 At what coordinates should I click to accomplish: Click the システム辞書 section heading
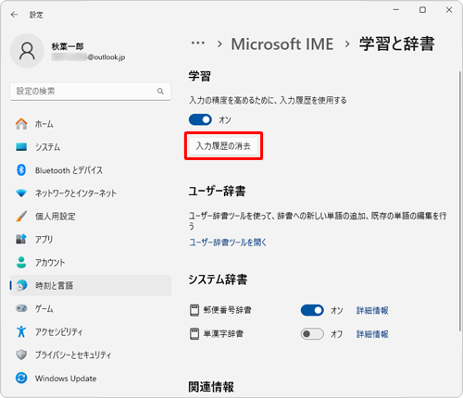[219, 280]
